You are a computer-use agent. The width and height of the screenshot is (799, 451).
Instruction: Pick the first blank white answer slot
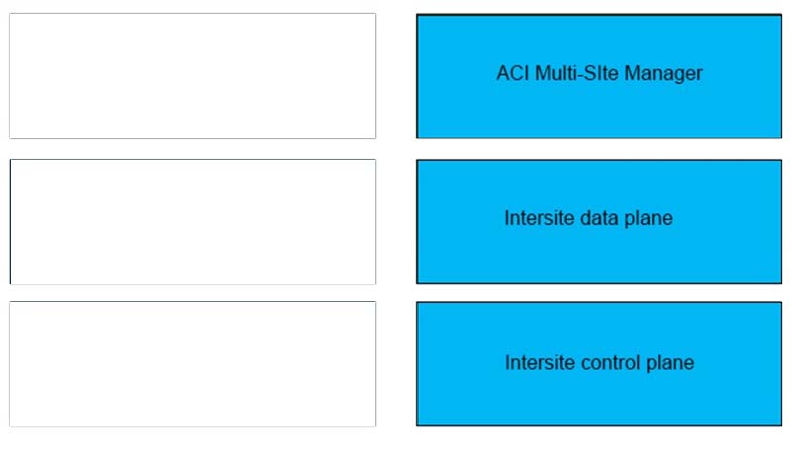[193, 76]
